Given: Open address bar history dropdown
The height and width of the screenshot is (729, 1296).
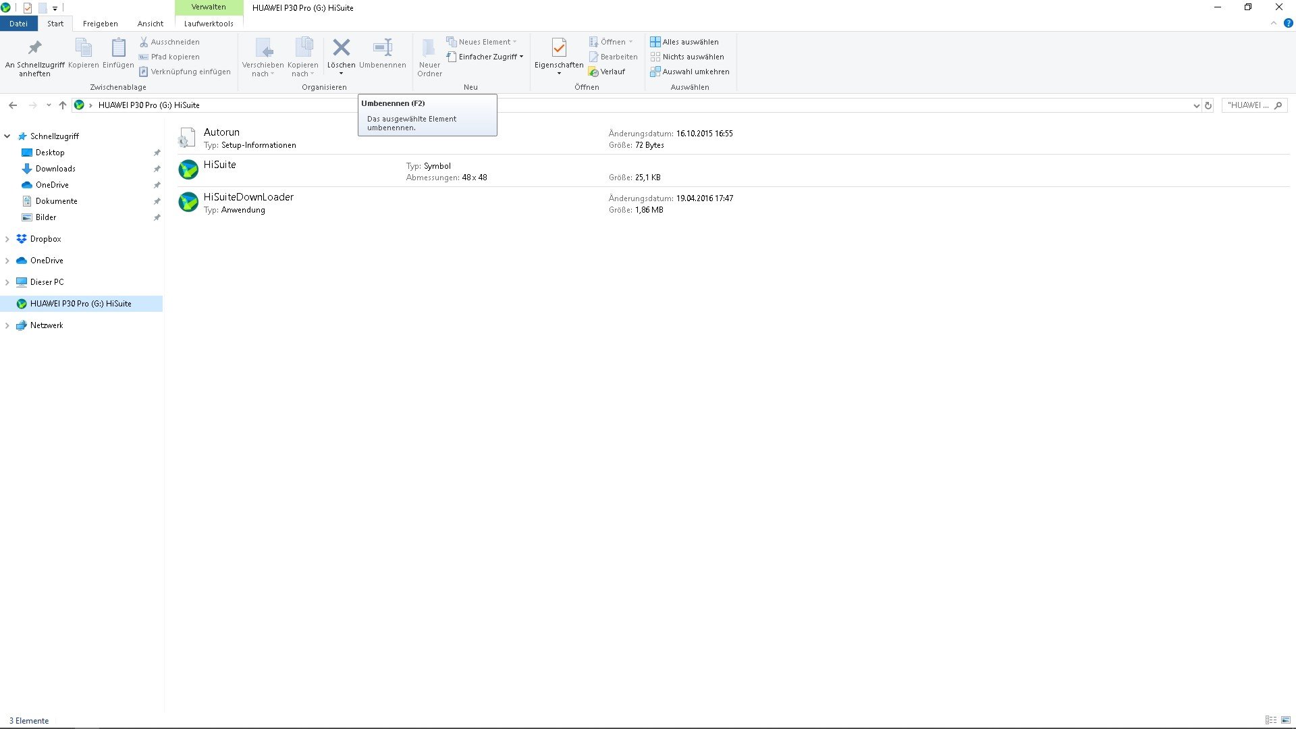Looking at the screenshot, I should 1196,105.
